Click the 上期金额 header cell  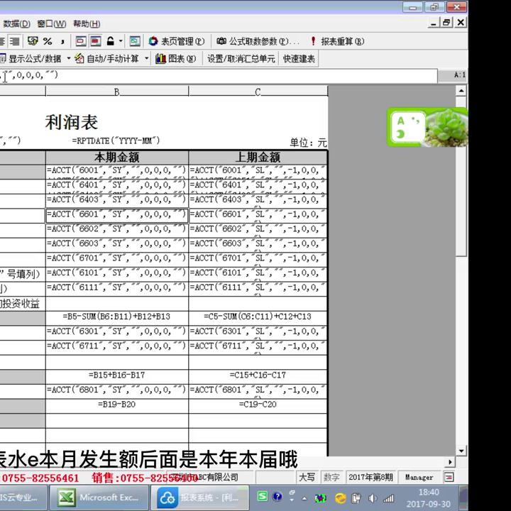(x=258, y=157)
